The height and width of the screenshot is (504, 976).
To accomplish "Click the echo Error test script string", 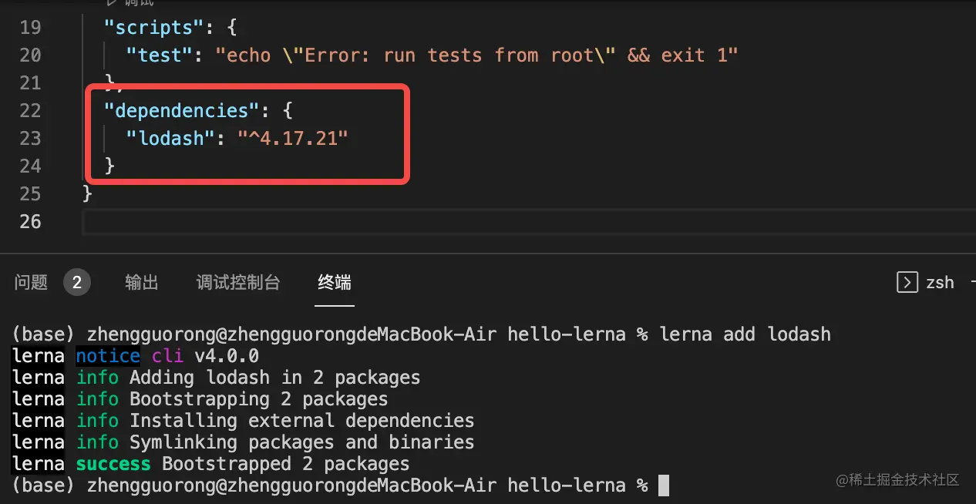I will click(476, 55).
